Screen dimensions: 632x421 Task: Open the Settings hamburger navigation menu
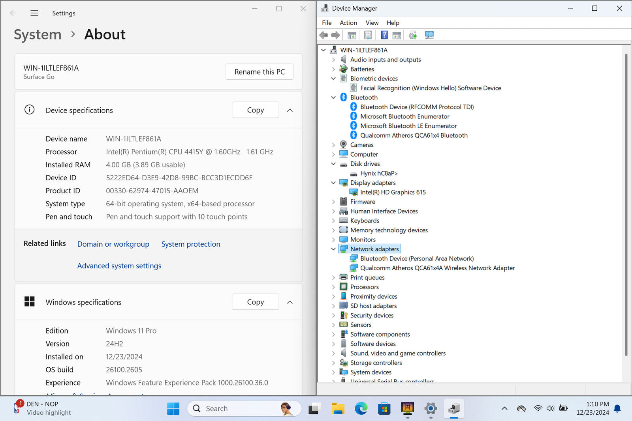tap(34, 13)
